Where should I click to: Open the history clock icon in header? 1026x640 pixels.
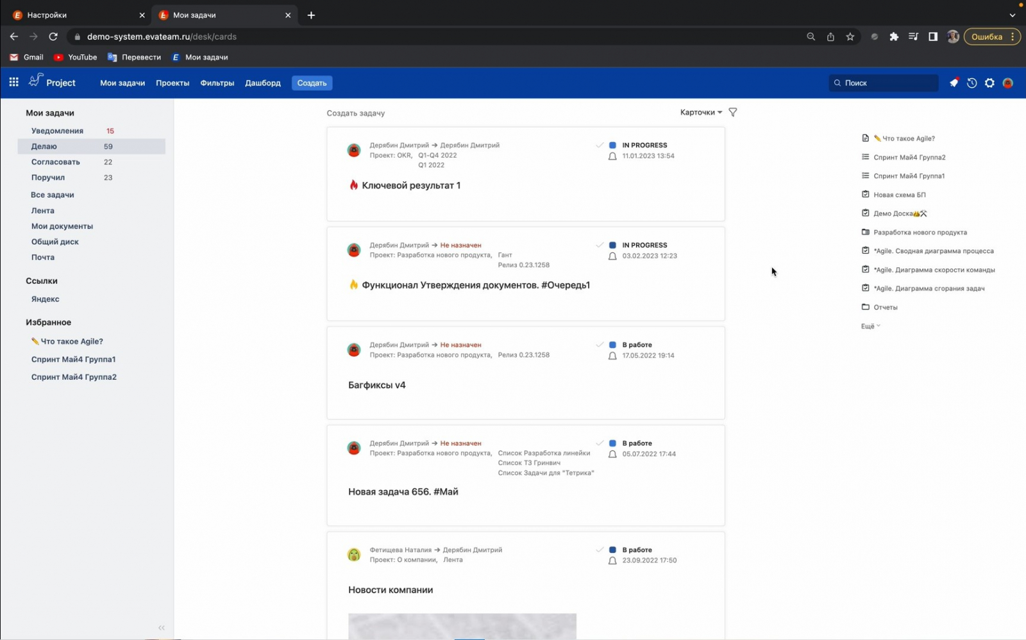(x=971, y=83)
